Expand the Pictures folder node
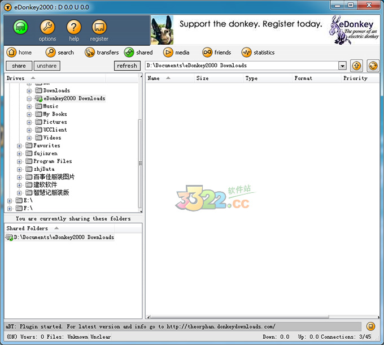The height and width of the screenshot is (345, 384). coord(29,122)
